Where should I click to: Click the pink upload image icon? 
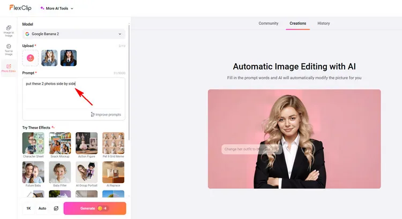pos(31,58)
